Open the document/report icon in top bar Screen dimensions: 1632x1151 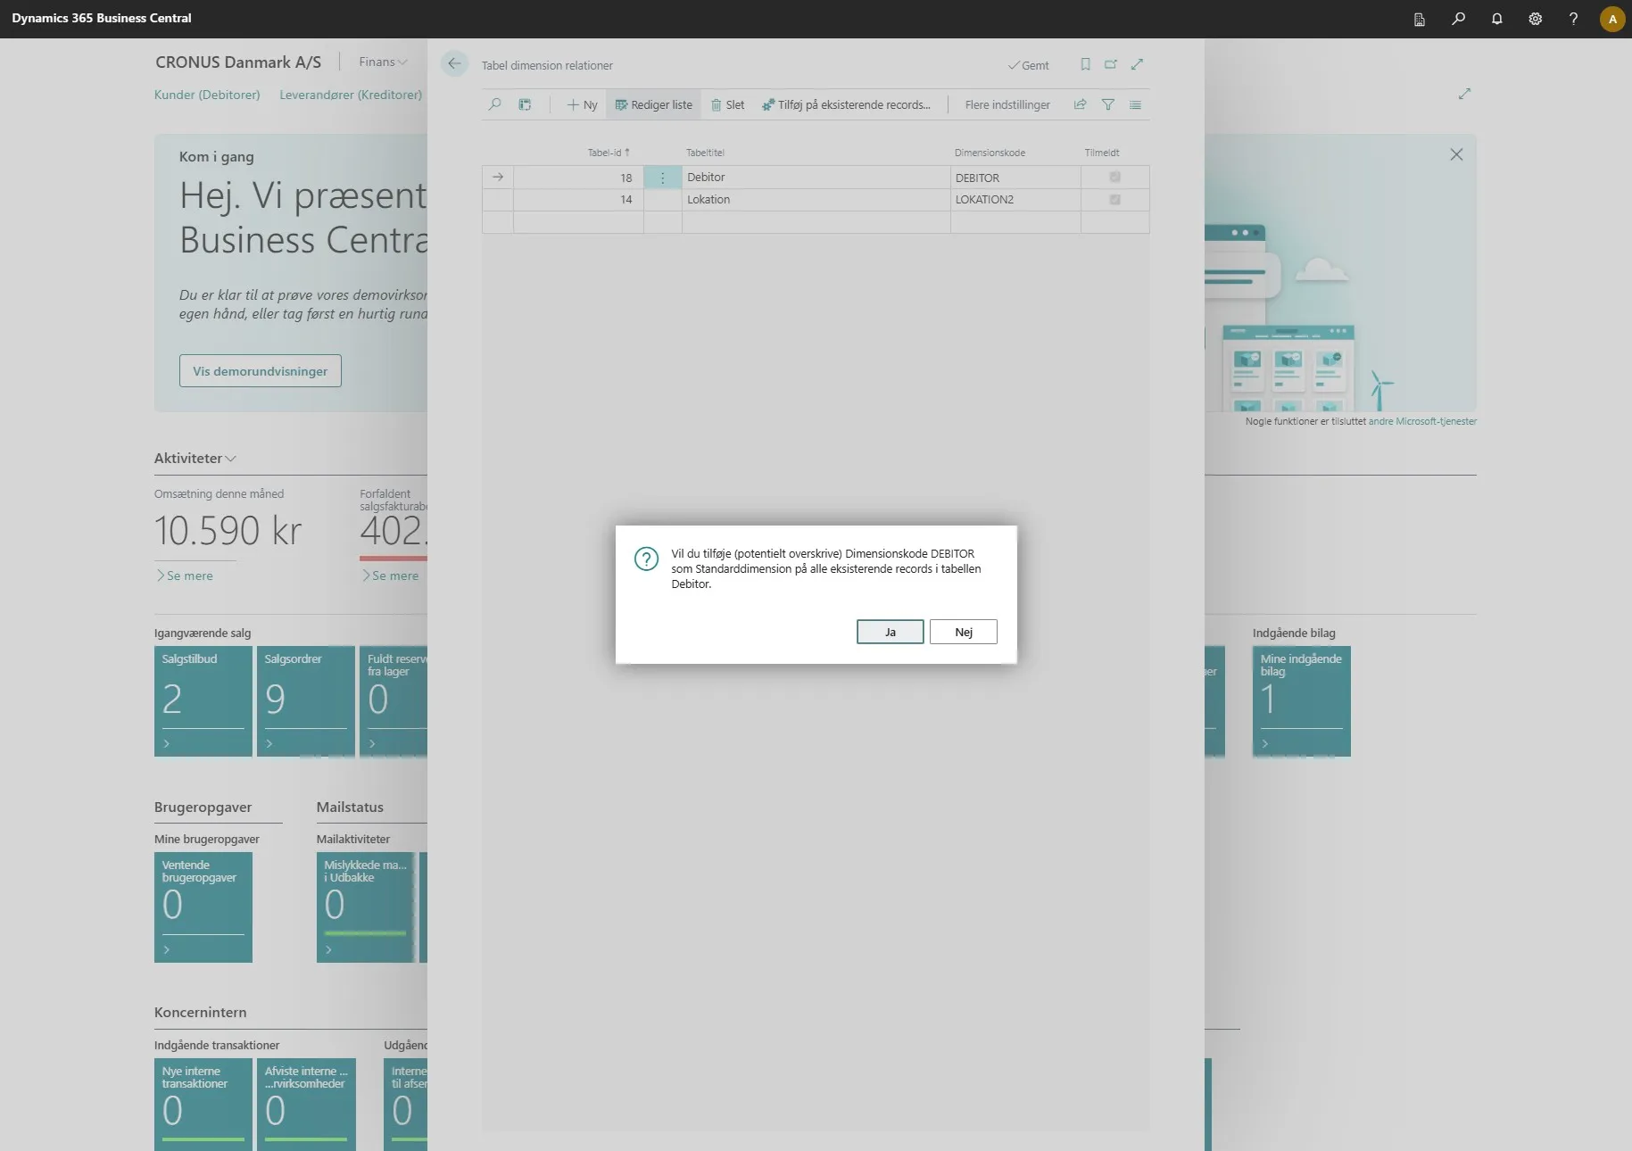[x=1419, y=19]
